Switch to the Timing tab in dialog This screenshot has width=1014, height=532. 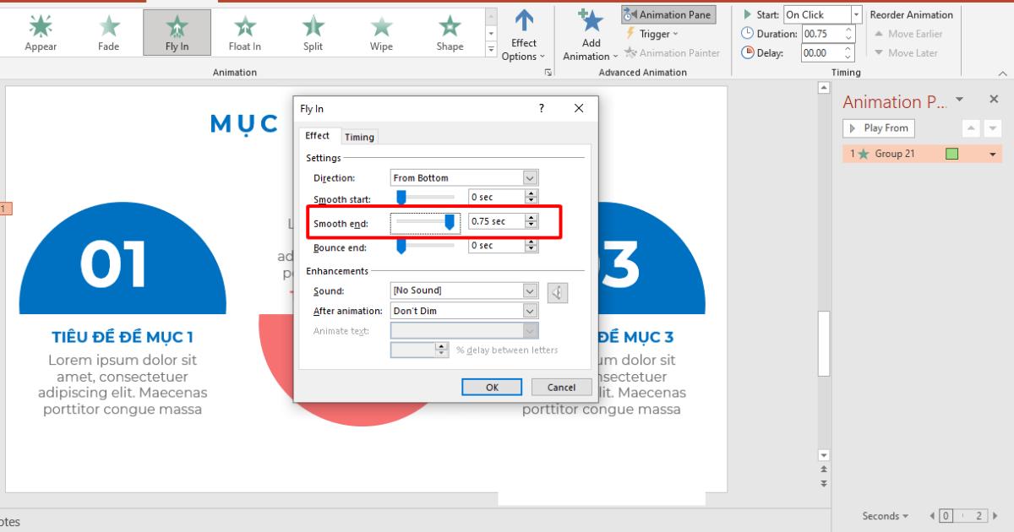point(359,136)
